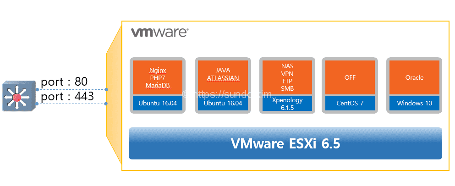This screenshot has height=186, width=455.
Task: Click the MariaDB text
Action: tap(158, 85)
